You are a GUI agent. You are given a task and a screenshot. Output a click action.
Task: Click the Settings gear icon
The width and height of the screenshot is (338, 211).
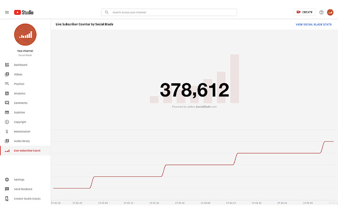7,179
